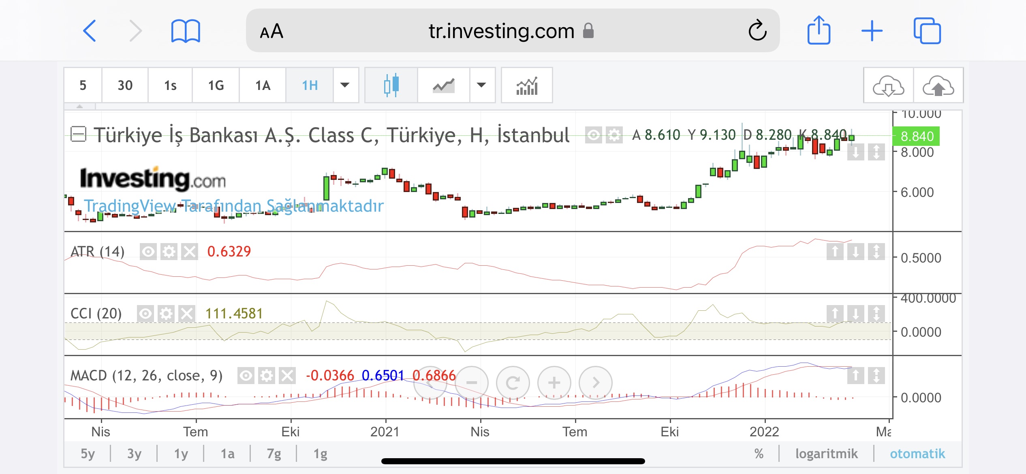This screenshot has width=1026, height=474.
Task: Move the main price pane down
Action: click(x=856, y=152)
